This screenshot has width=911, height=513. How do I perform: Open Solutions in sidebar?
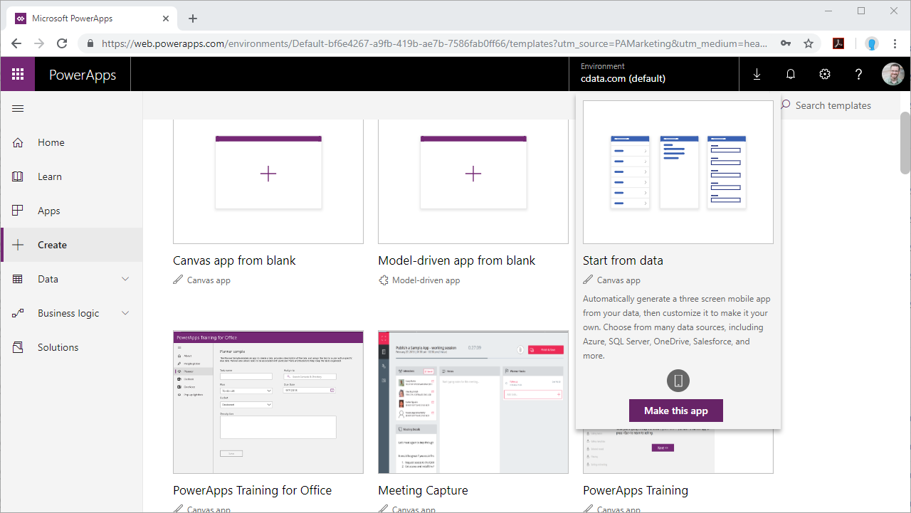71,347
